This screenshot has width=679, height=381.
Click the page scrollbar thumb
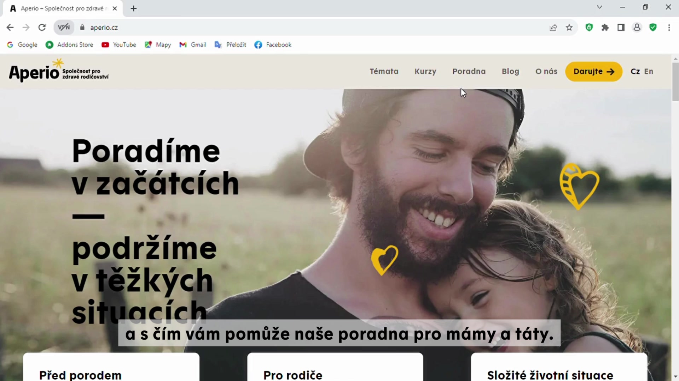pos(675,82)
